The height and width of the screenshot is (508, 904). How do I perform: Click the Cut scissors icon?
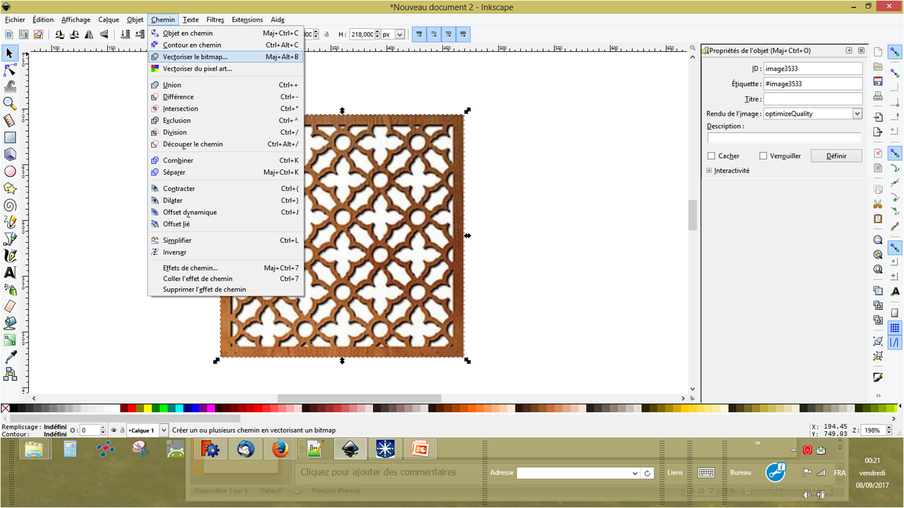click(x=878, y=204)
